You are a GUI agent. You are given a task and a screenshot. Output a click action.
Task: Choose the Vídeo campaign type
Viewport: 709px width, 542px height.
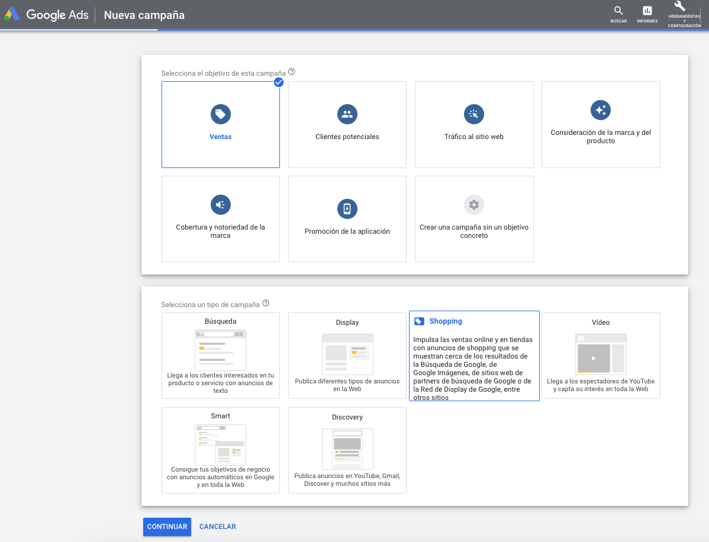(600, 355)
